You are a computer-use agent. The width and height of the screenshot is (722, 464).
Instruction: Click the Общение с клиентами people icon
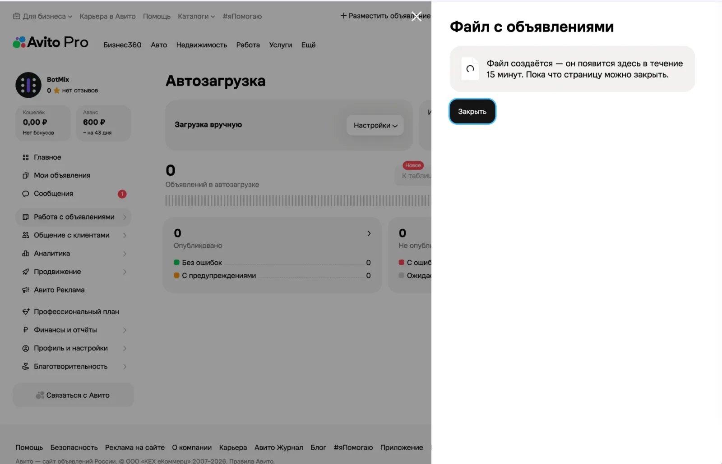click(x=26, y=235)
